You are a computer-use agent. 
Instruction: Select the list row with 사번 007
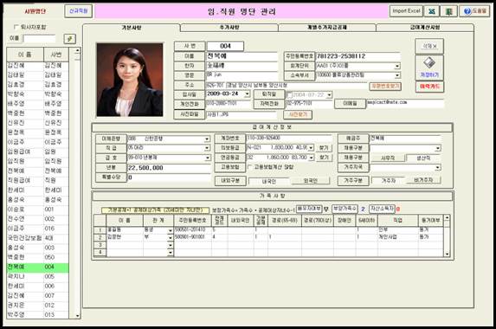pyautogui.click(x=37, y=296)
